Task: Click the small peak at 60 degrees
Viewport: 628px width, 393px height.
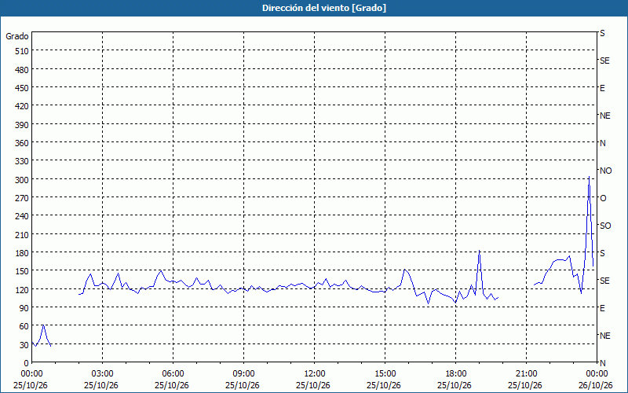Action: pos(43,325)
